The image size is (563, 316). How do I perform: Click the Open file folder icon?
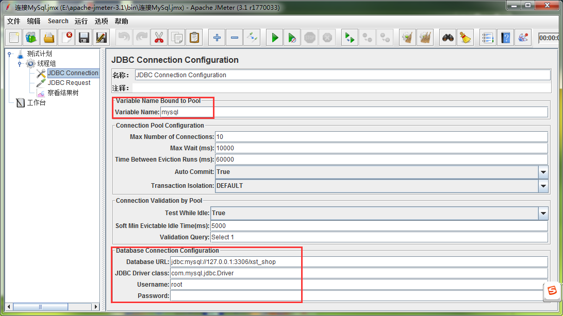pyautogui.click(x=49, y=38)
